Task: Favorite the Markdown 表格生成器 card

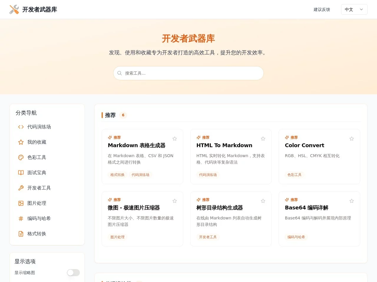Action: (x=174, y=138)
